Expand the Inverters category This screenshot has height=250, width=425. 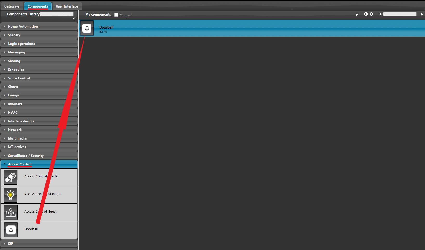click(39, 104)
